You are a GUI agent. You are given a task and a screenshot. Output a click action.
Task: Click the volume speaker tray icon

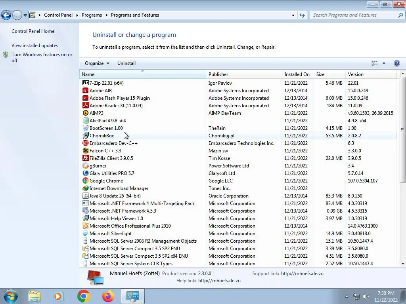click(x=366, y=296)
